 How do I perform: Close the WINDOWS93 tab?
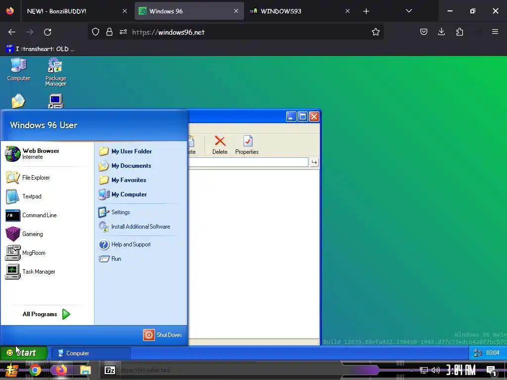(347, 11)
